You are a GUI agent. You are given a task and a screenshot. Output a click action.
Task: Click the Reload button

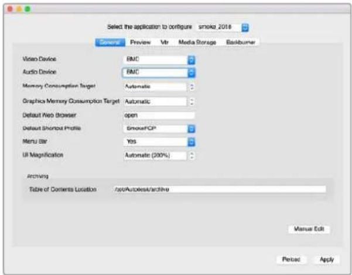point(291,260)
